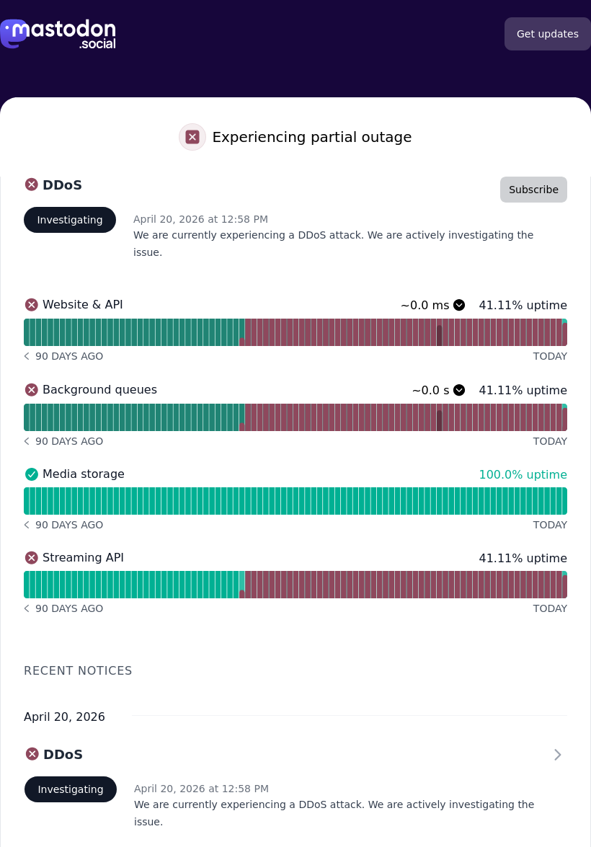The width and height of the screenshot is (591, 847).
Task: Open the DDoS link under Recent Notices
Action: coord(63,755)
